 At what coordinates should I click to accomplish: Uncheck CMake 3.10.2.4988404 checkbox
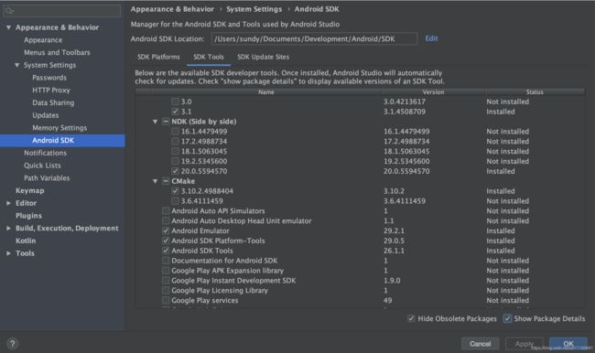(175, 191)
